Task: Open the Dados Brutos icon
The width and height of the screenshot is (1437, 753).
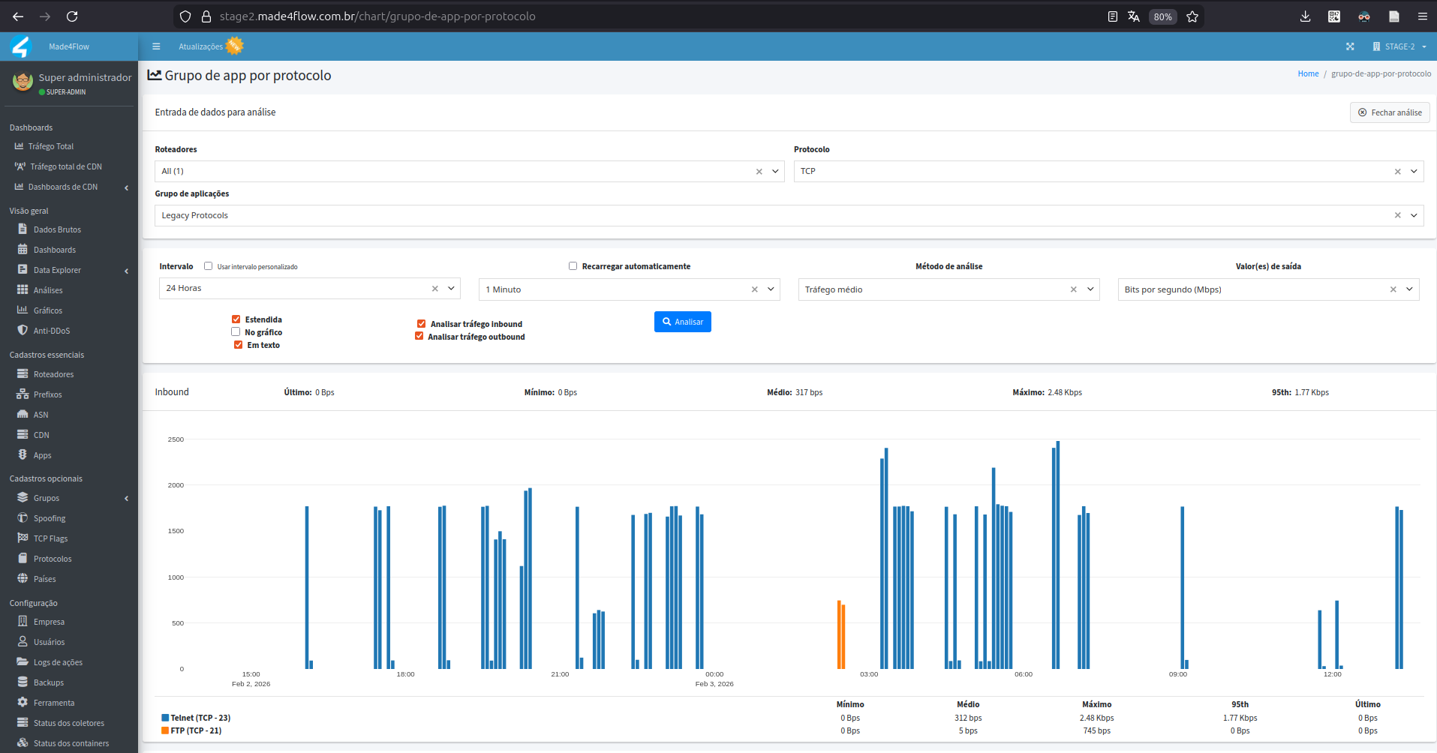Action: [23, 229]
